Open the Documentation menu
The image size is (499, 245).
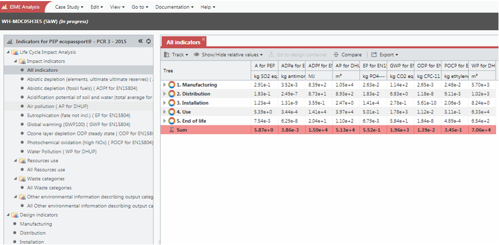[x=174, y=7]
